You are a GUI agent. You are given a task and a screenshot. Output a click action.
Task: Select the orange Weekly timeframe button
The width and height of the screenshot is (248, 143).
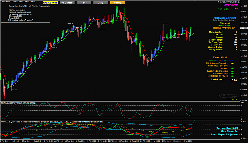click(x=117, y=3)
